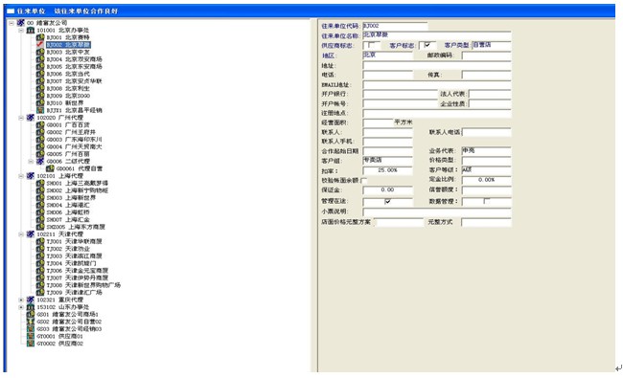Screen dimensions: 623x378
Task: Select TJ003 in the tree
Action: [75, 256]
